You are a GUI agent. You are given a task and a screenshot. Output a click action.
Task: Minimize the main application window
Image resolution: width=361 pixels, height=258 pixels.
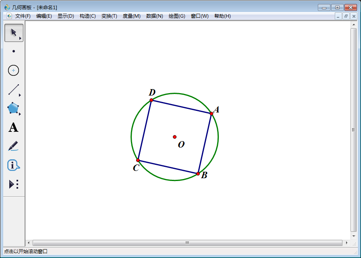[x=324, y=8]
